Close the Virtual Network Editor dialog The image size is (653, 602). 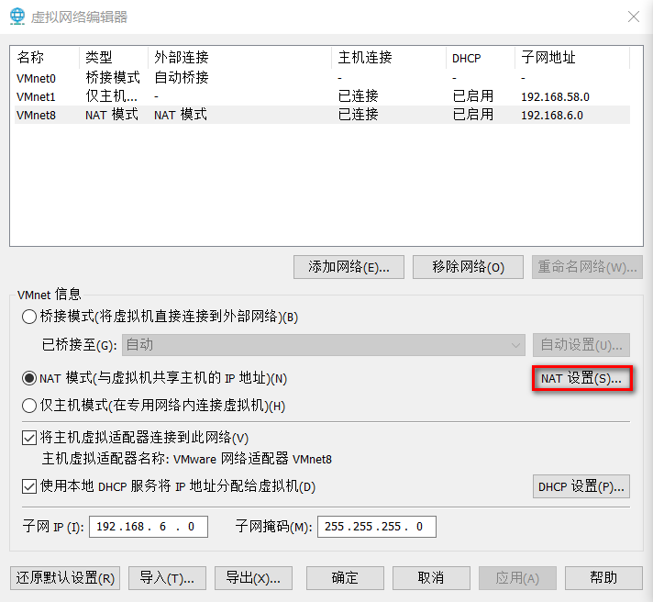633,17
